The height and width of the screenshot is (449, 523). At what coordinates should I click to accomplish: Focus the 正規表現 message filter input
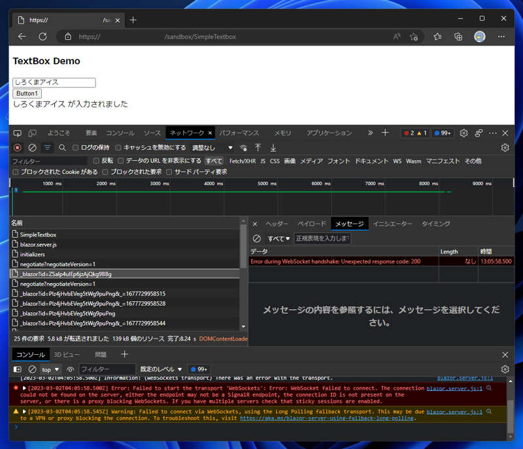click(322, 239)
